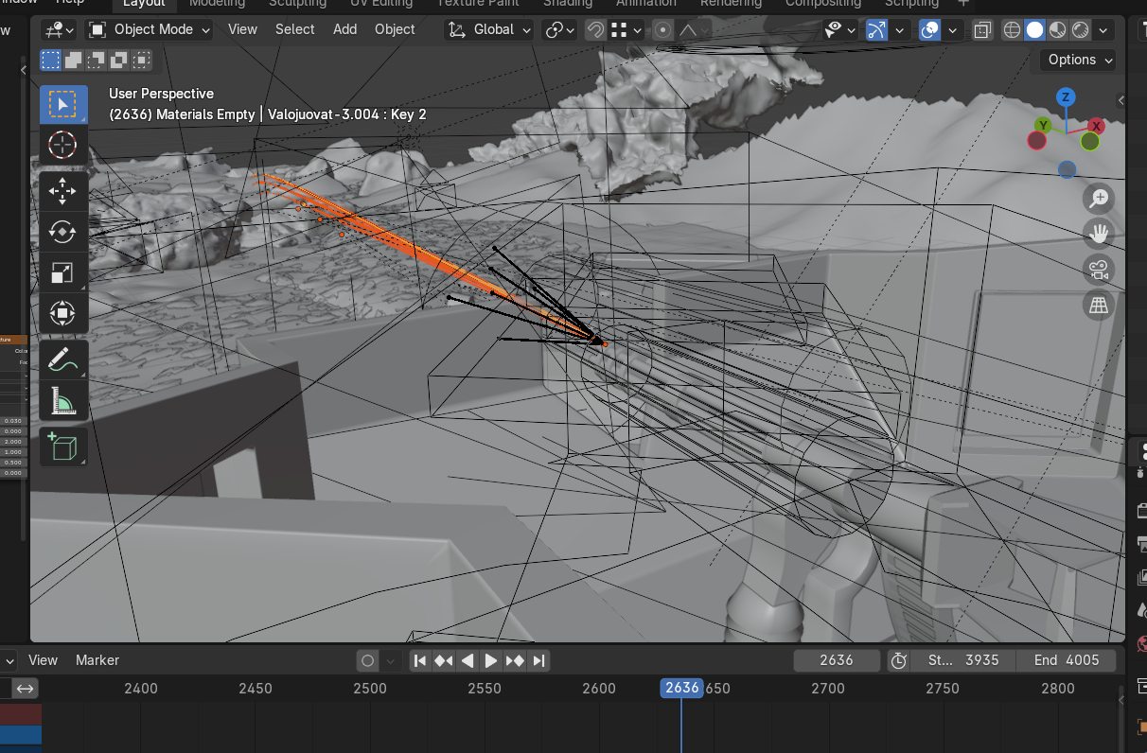This screenshot has width=1147, height=753.
Task: Open the timeline Marker menu
Action: click(x=97, y=660)
